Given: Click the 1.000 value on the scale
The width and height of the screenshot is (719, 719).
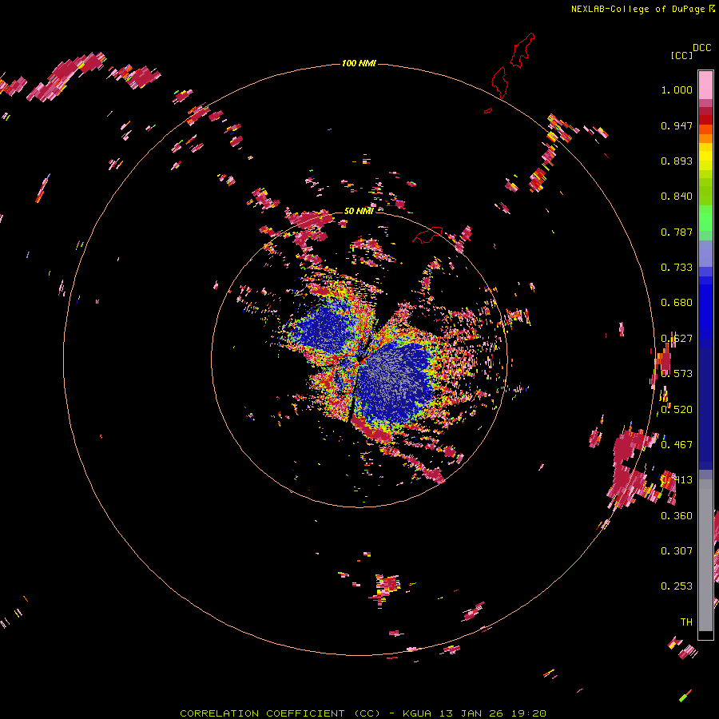Looking at the screenshot, I should [677, 89].
